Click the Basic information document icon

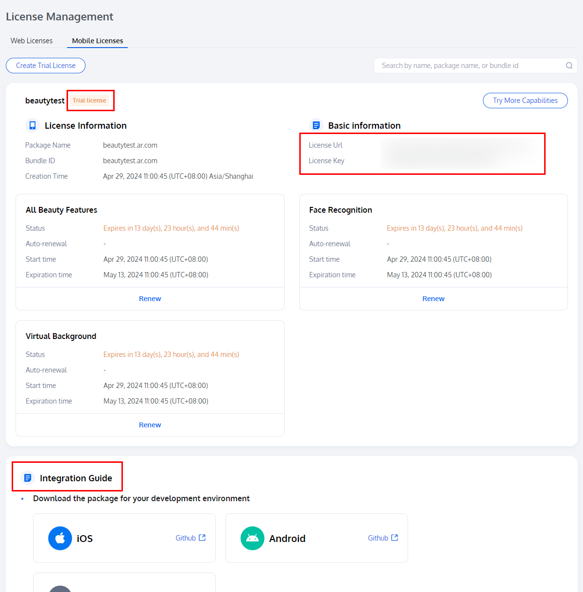(316, 125)
